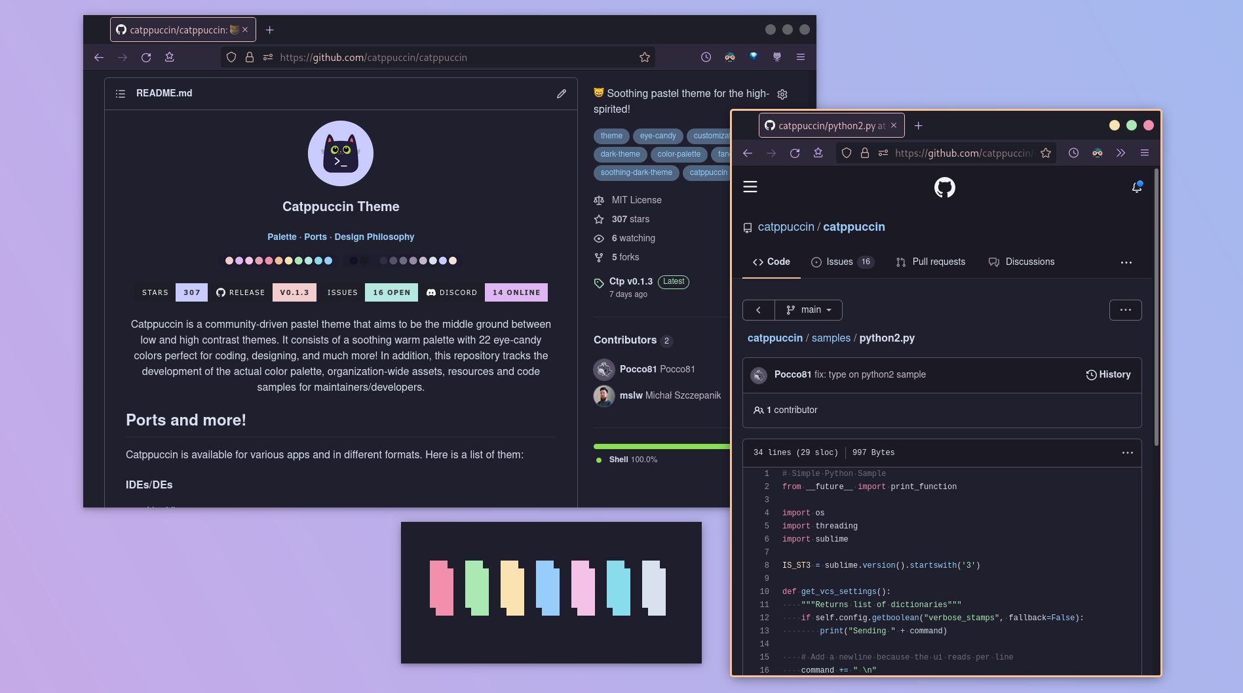Click address bar in left browser window
1243x693 pixels.
(438, 58)
